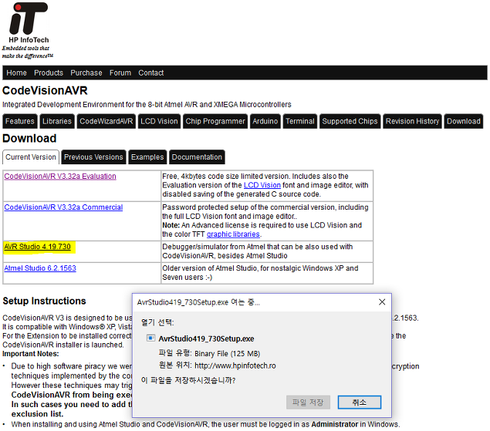This screenshot has width=490, height=431.
Task: Click the Download section heading
Action: coord(29,138)
